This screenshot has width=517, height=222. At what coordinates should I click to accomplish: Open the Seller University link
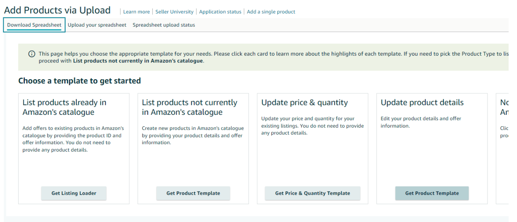coord(174,12)
